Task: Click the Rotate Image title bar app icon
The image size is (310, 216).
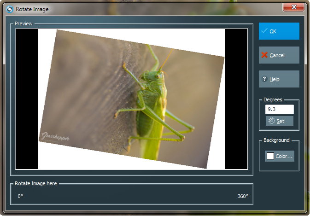Action: tap(9, 9)
